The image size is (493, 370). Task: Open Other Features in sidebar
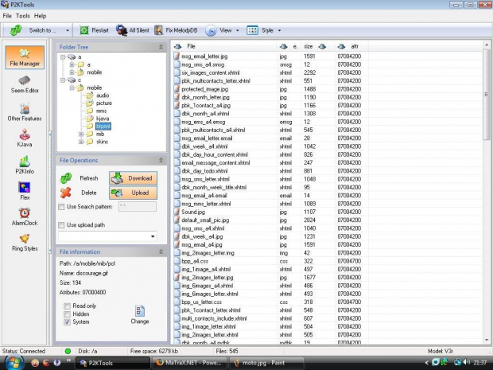pyautogui.click(x=24, y=110)
